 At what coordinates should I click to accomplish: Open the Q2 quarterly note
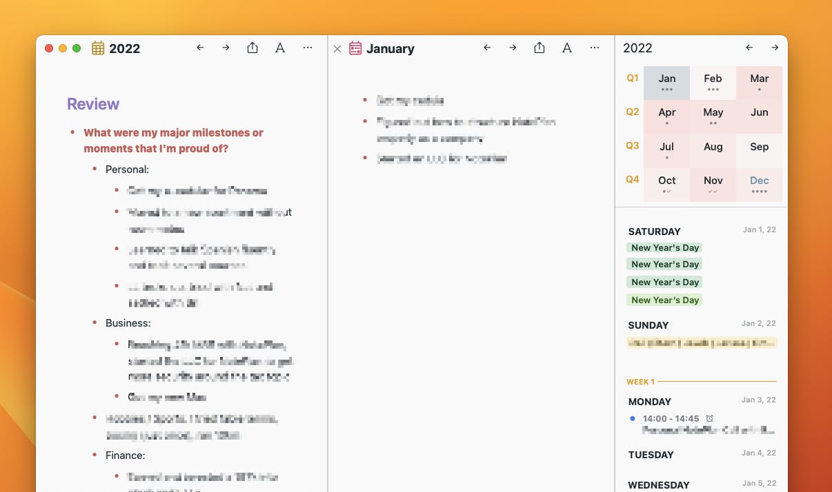tap(633, 112)
